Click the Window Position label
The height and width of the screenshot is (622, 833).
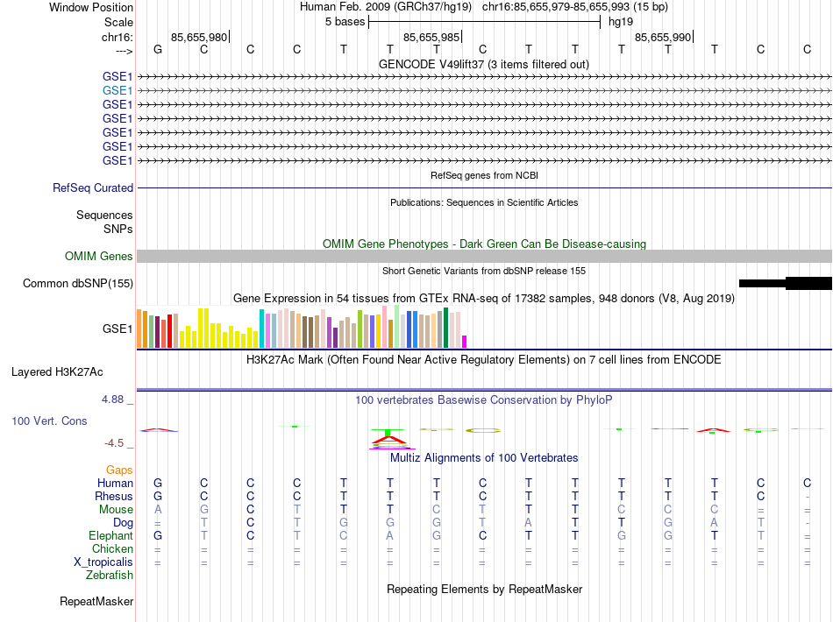coord(91,7)
